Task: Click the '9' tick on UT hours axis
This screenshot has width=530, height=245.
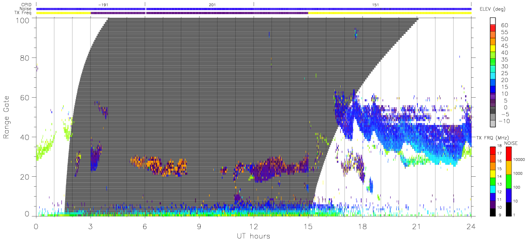Action: point(199,226)
